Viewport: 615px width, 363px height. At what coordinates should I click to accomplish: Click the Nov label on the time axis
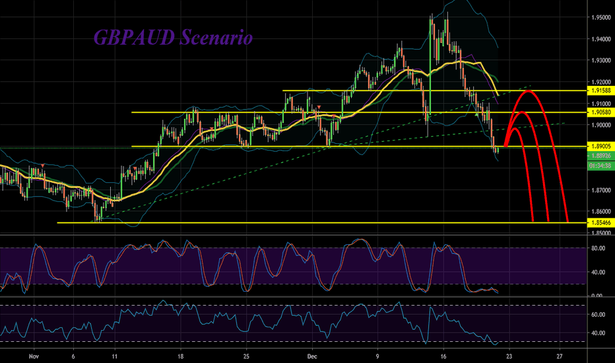[34, 354]
